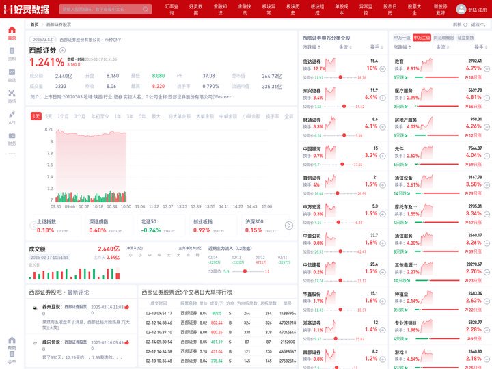This screenshot has width=492, height=369.
Task: Add 首创证券 using its plus icon
Action: coord(383,185)
